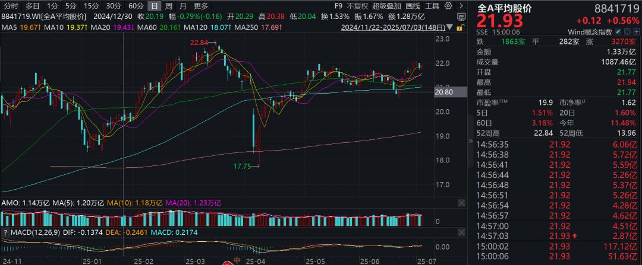Open the 工具 tools menu
This screenshot has width=642, height=265.
click(x=433, y=6)
